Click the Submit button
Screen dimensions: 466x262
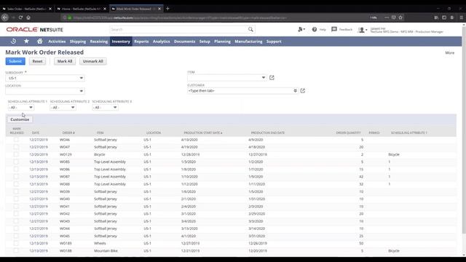click(15, 61)
